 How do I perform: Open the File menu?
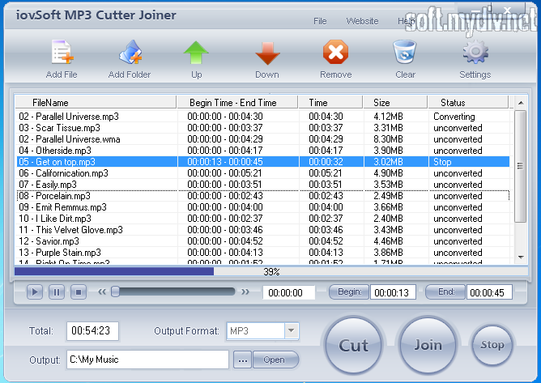pyautogui.click(x=320, y=21)
